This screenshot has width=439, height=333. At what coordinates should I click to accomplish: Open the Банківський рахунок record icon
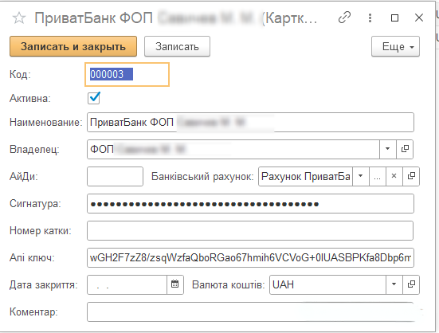411,177
